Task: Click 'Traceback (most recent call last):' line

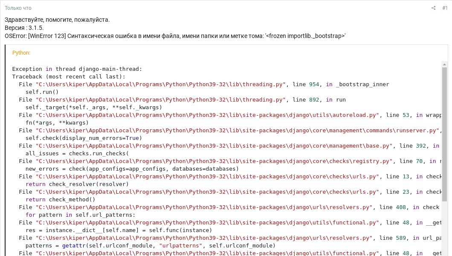Action: [69, 77]
